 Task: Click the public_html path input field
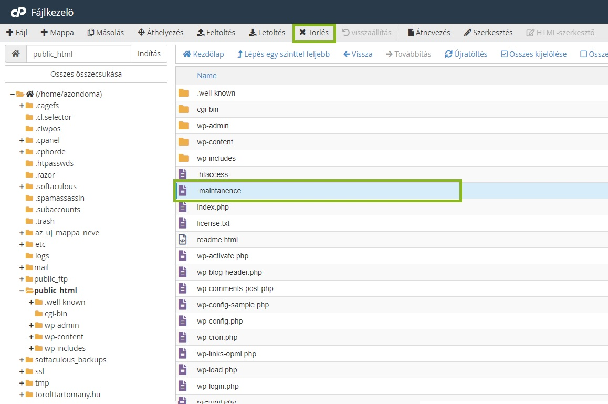(x=78, y=54)
